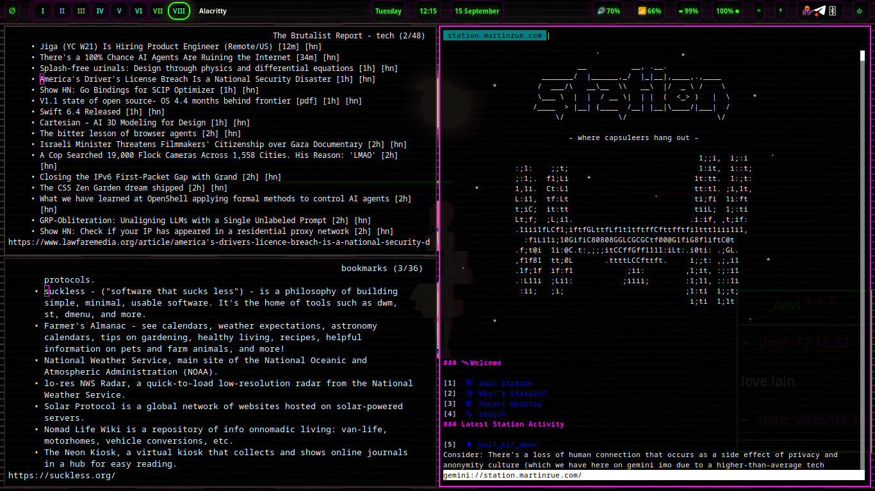
Task: Open the half_elf_monk profile link
Action: (507, 445)
